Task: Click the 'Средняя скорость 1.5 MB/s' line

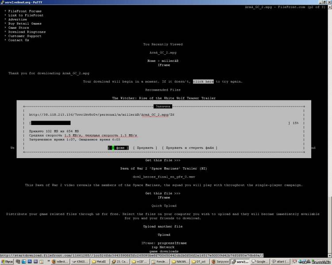Action: (83, 136)
